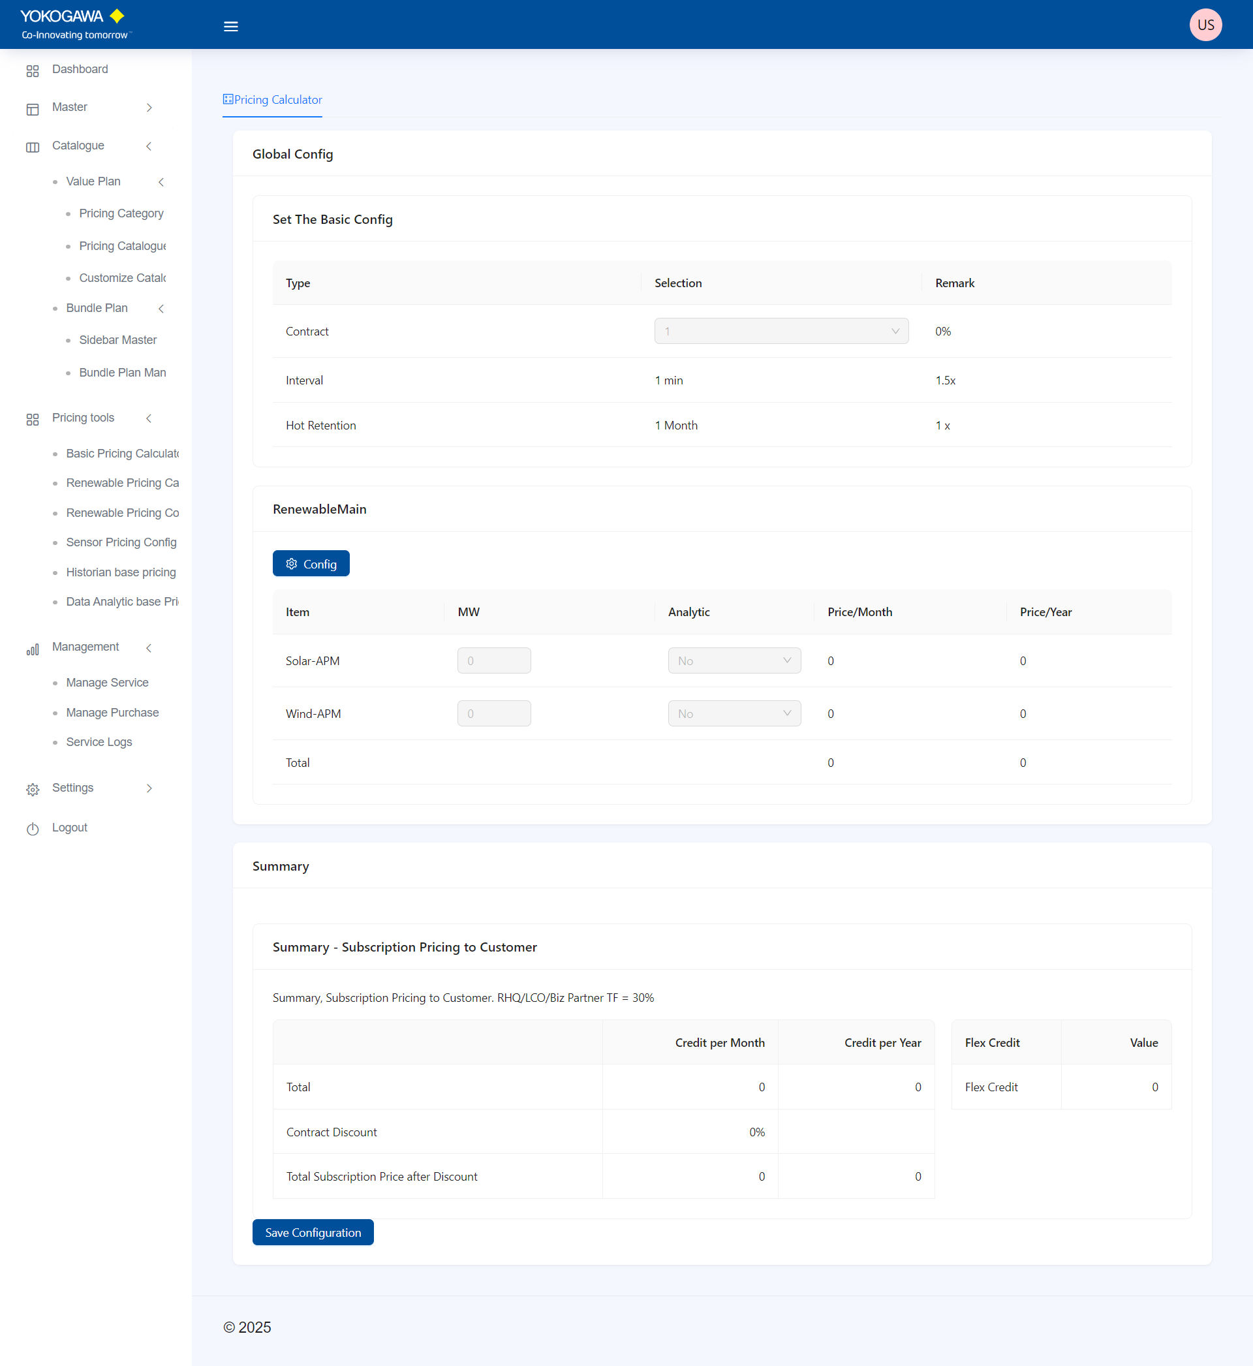Click the Dashboard grid icon
The width and height of the screenshot is (1253, 1366).
click(33, 70)
